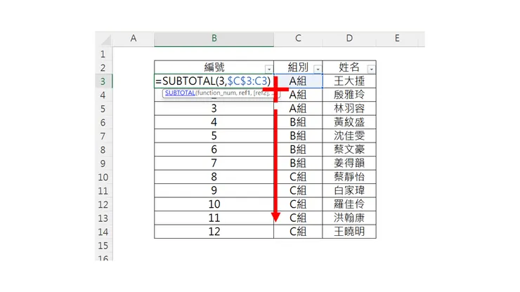Select the B組 cell beside 黃紋盛
520x292 pixels.
pos(298,122)
